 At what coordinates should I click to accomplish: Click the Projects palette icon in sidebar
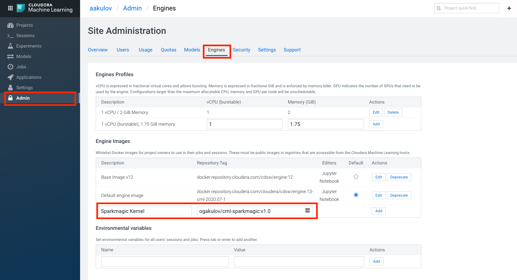coord(10,25)
